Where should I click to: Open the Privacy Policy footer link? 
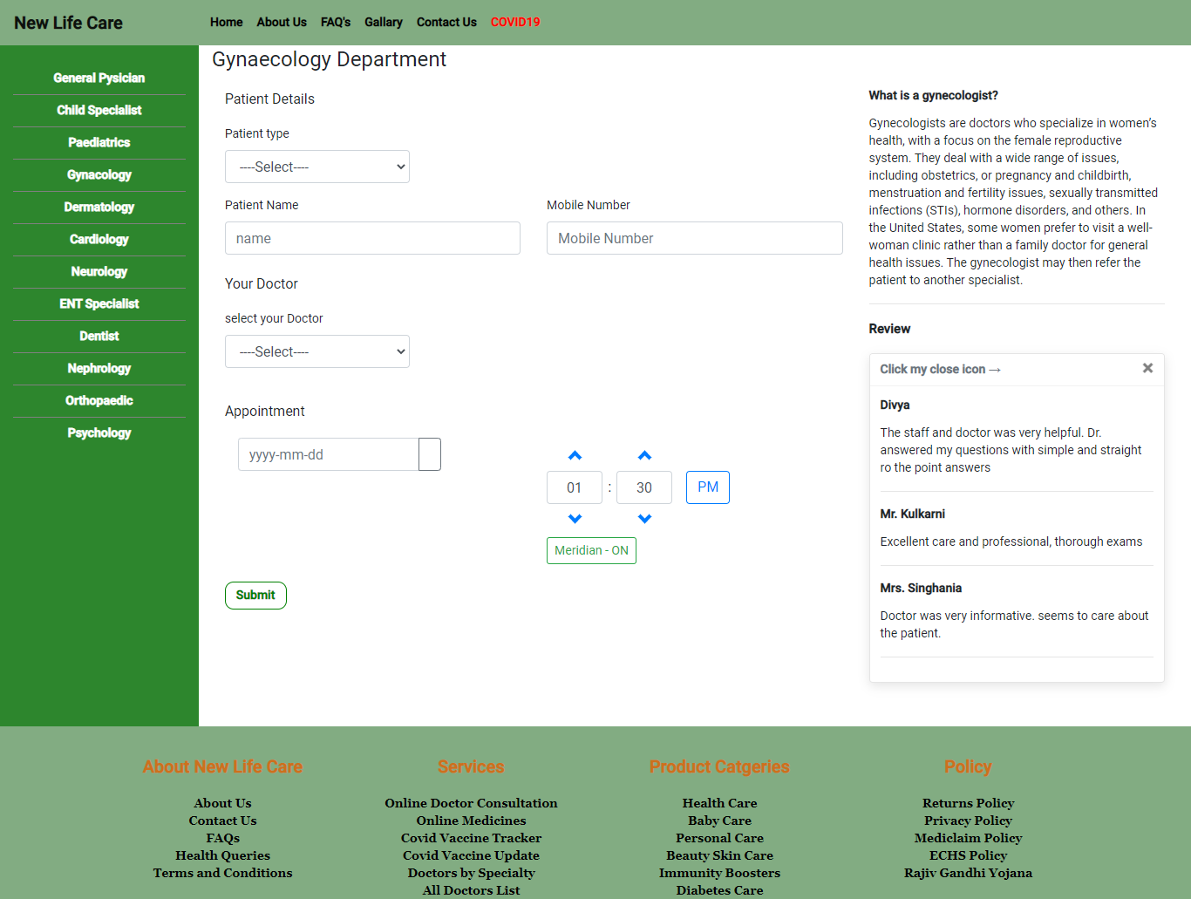(x=968, y=821)
